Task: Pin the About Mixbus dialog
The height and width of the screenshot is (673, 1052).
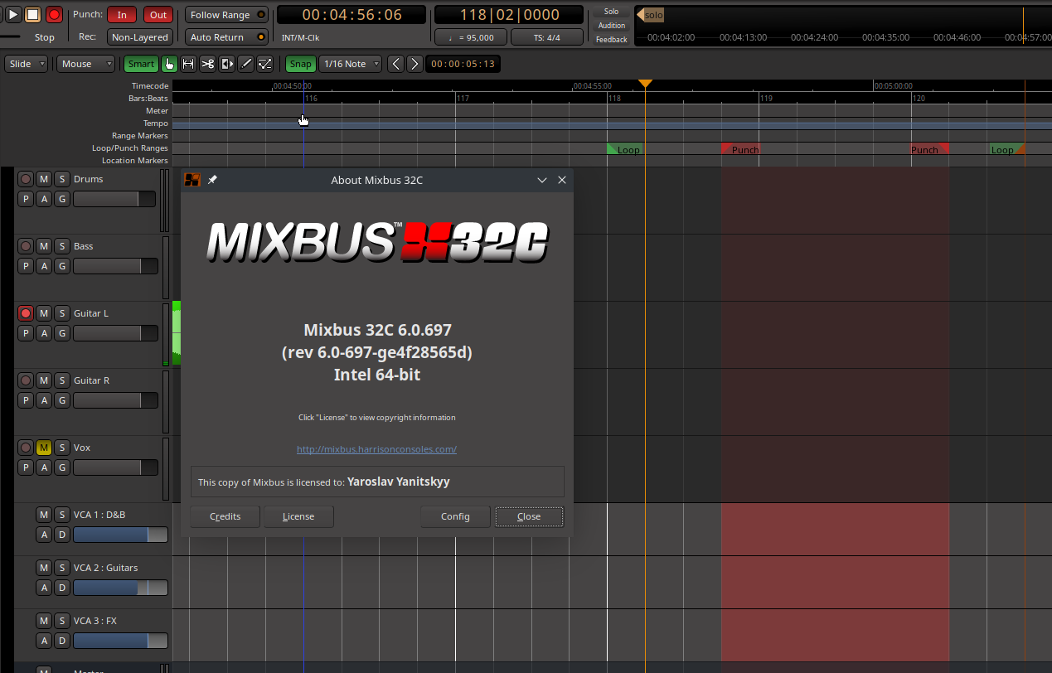Action: pos(212,180)
